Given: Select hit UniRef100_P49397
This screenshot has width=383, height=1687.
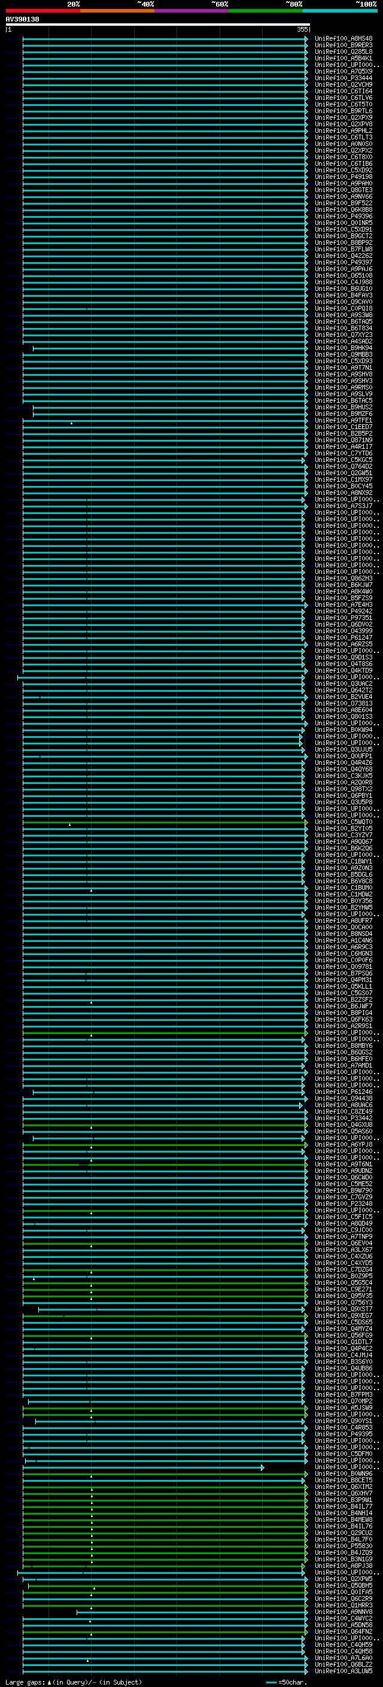Looking at the screenshot, I should point(344,263).
